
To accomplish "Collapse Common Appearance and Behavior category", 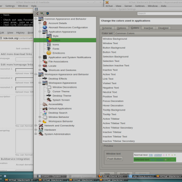I will point(36,19).
